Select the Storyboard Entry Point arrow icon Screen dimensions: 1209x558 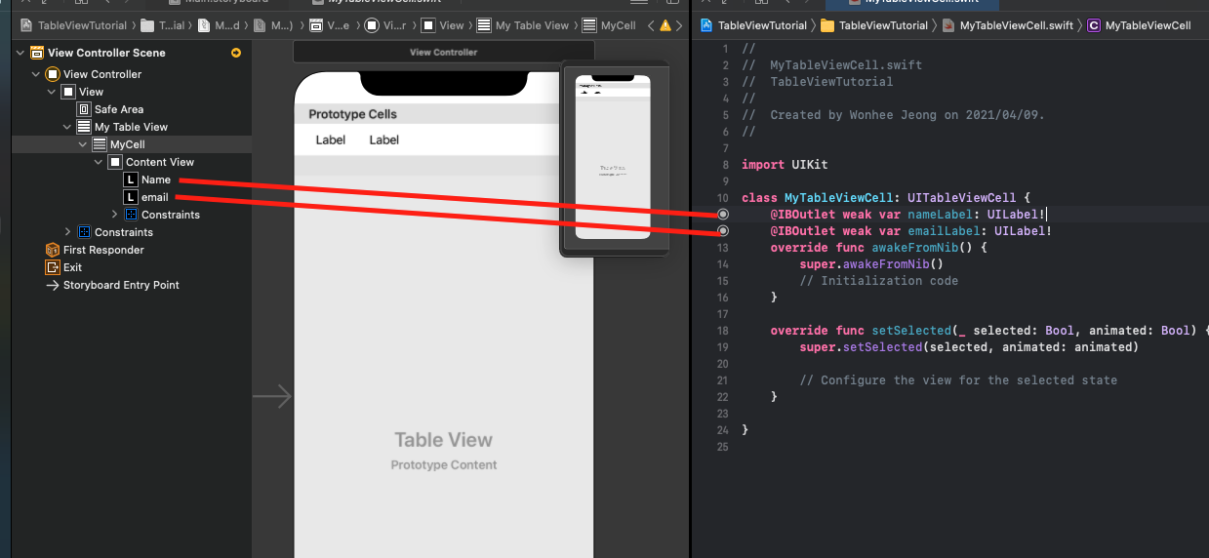[x=53, y=285]
